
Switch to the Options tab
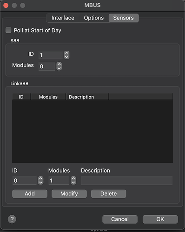pyautogui.click(x=94, y=18)
